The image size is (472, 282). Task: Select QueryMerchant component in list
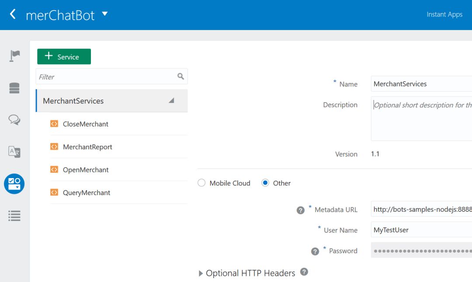coord(86,193)
